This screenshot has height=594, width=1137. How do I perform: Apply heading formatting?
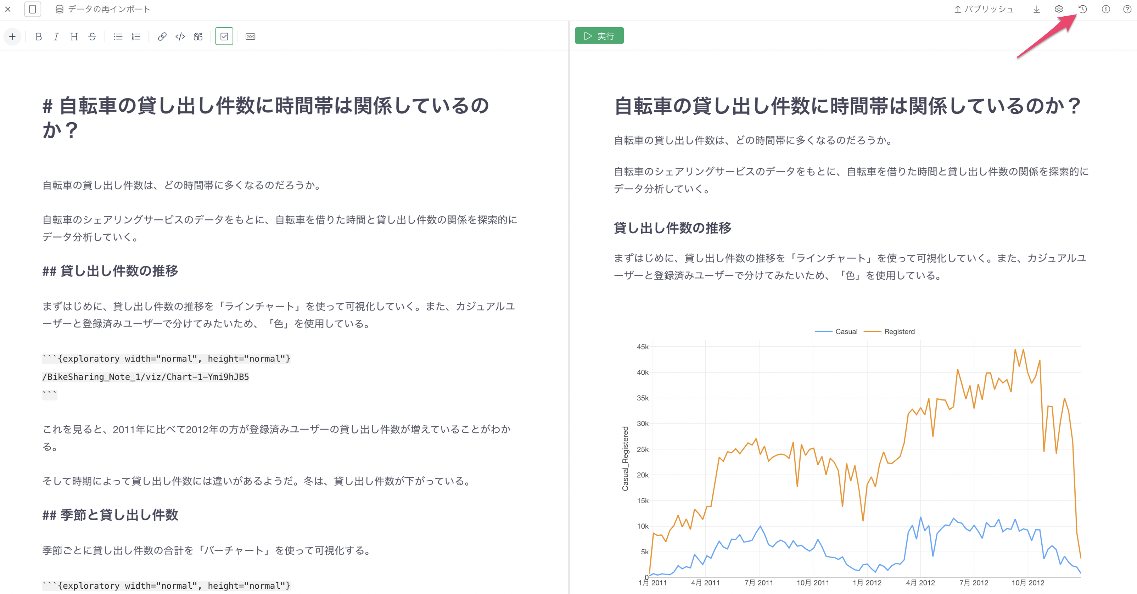click(x=74, y=37)
